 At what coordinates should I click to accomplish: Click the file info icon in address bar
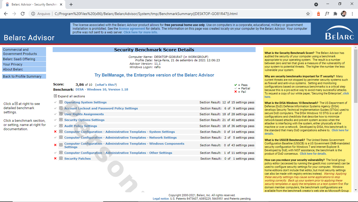click(x=33, y=14)
